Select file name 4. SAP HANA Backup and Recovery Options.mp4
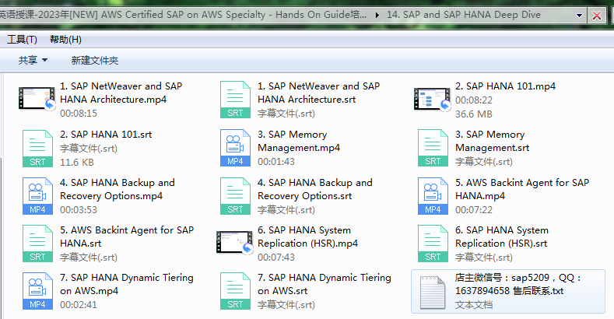 pyautogui.click(x=118, y=189)
